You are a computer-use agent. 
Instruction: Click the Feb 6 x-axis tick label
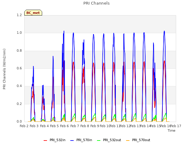[x=65, y=126]
